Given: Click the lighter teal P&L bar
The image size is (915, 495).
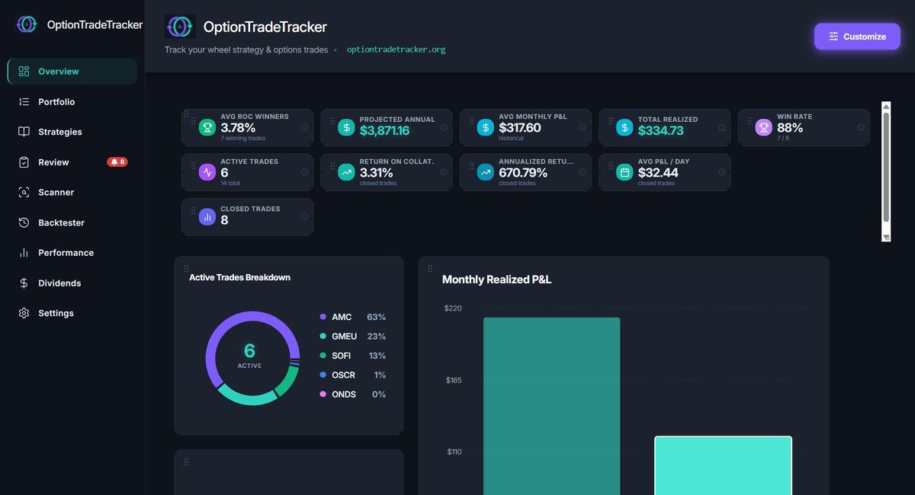Looking at the screenshot, I should click(724, 465).
